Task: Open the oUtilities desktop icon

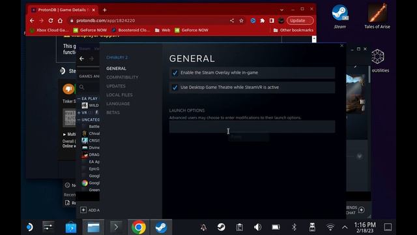Action: [x=378, y=61]
